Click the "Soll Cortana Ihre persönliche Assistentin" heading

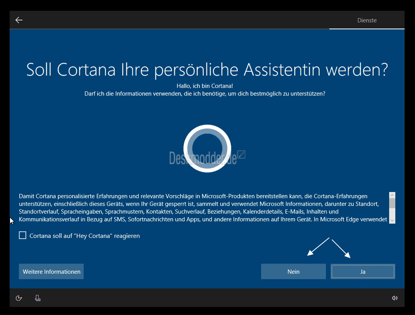pos(207,70)
